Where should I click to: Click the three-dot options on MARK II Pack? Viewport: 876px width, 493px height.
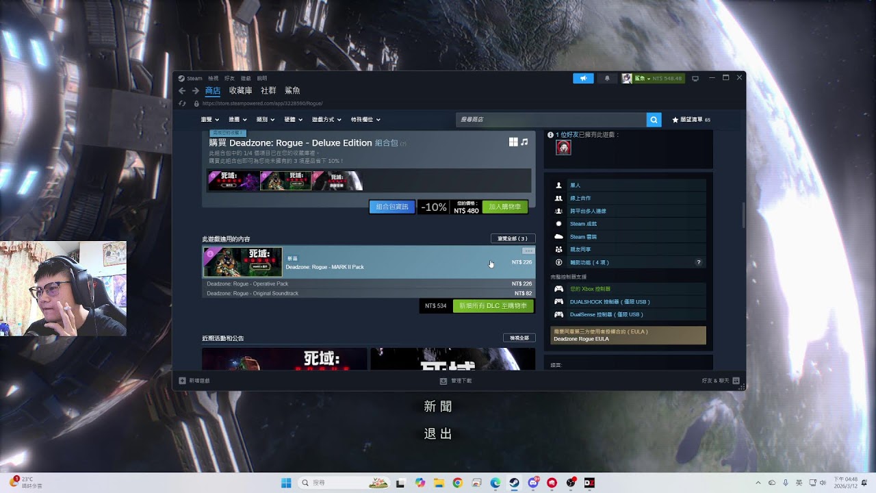coord(528,251)
